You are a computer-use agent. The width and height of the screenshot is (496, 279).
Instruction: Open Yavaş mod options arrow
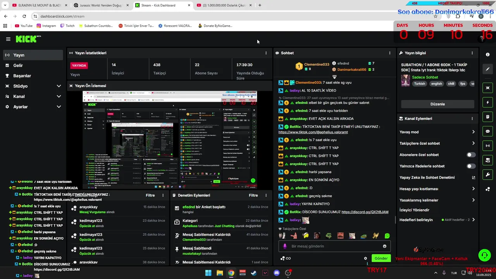point(473,132)
